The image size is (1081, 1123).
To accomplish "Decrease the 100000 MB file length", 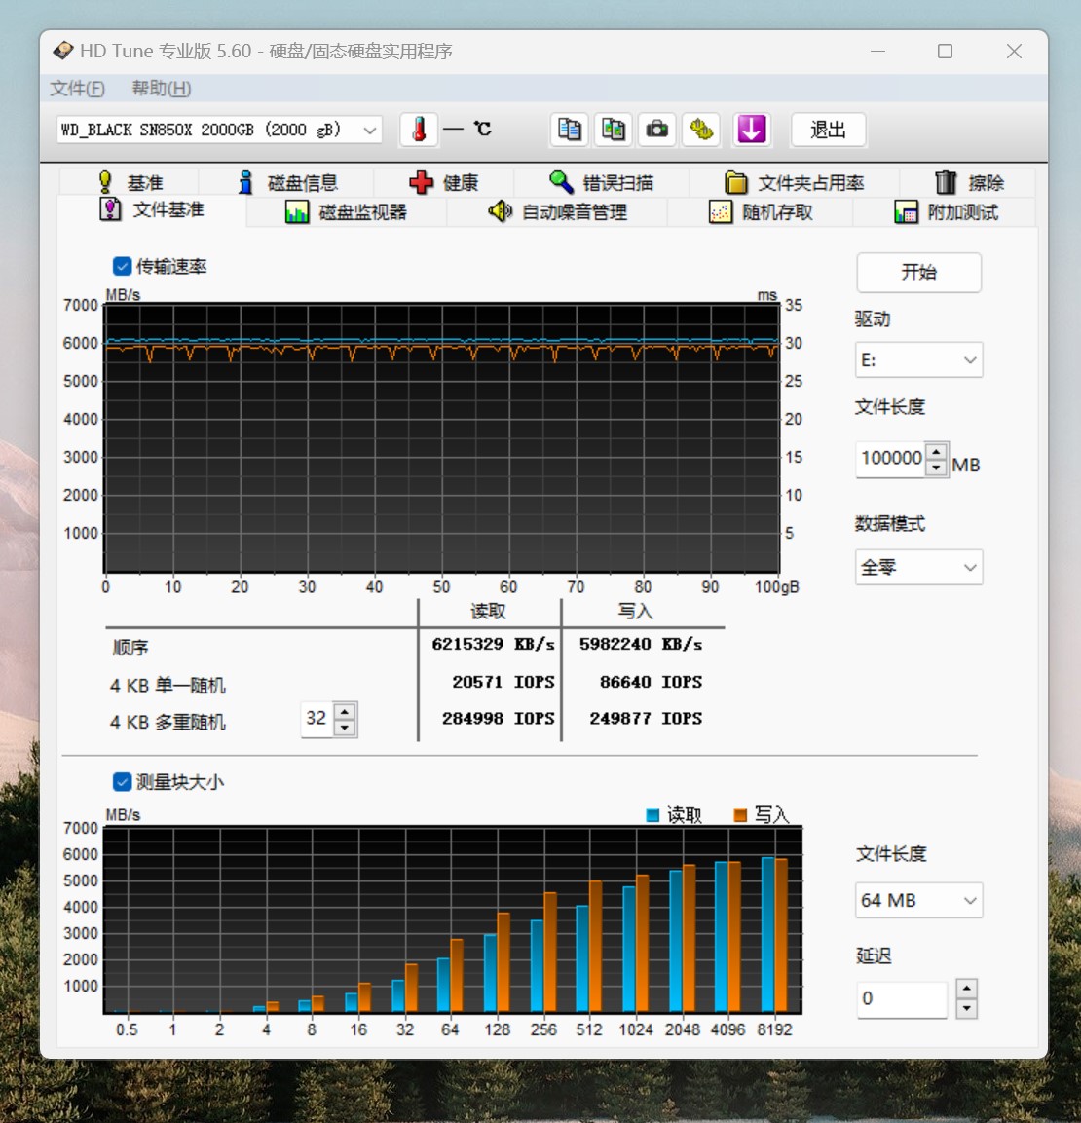I will (937, 467).
